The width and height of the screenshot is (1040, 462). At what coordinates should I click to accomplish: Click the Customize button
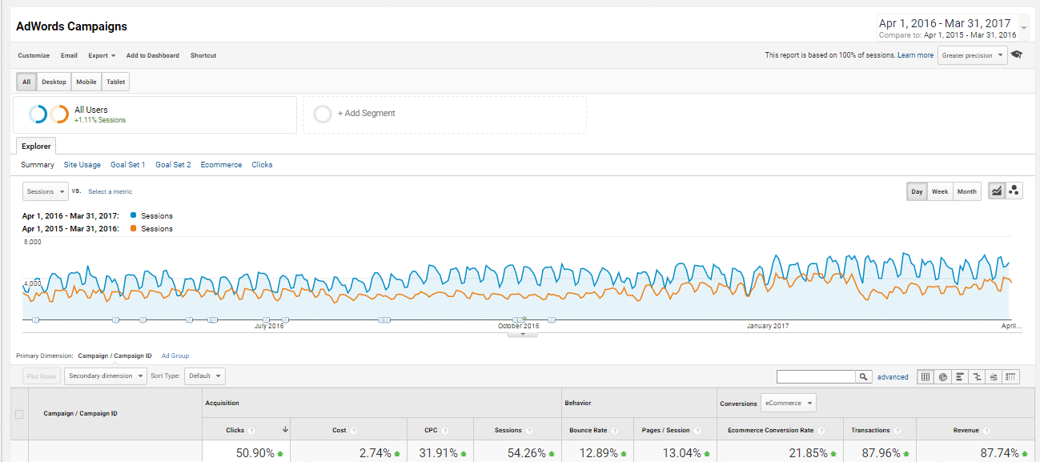(x=34, y=55)
